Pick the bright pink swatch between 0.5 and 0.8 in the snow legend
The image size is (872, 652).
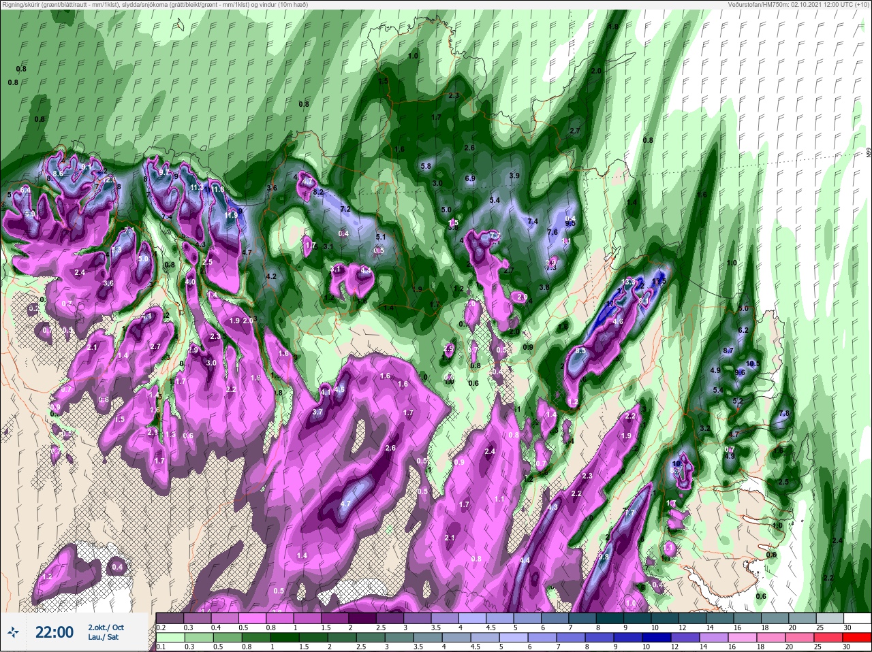[254, 618]
